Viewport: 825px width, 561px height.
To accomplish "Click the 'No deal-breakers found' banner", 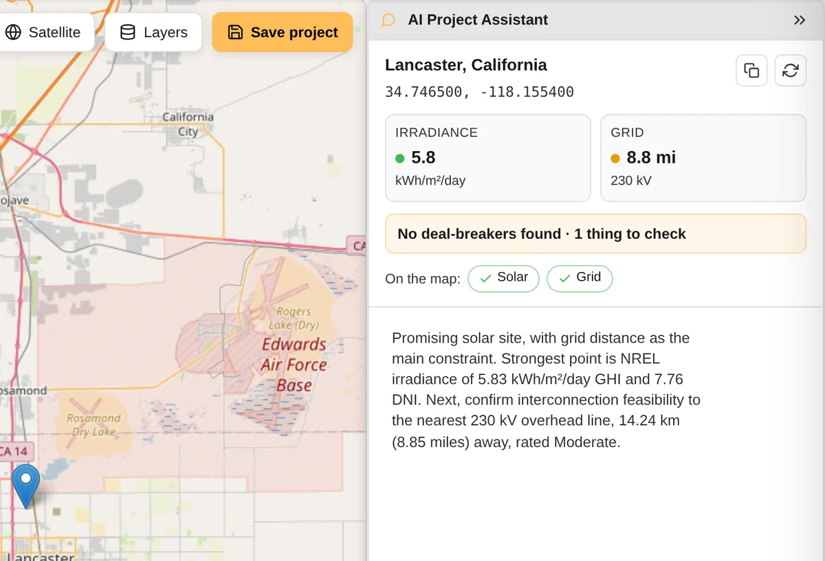I will 595,233.
